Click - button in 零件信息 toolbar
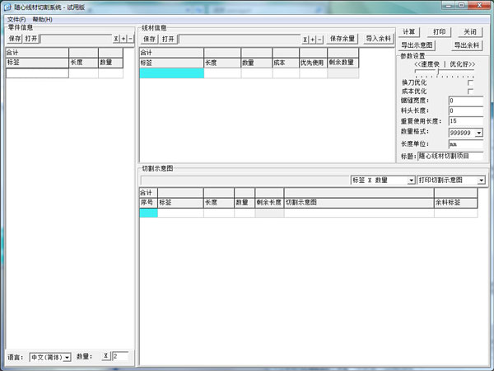 pos(130,39)
